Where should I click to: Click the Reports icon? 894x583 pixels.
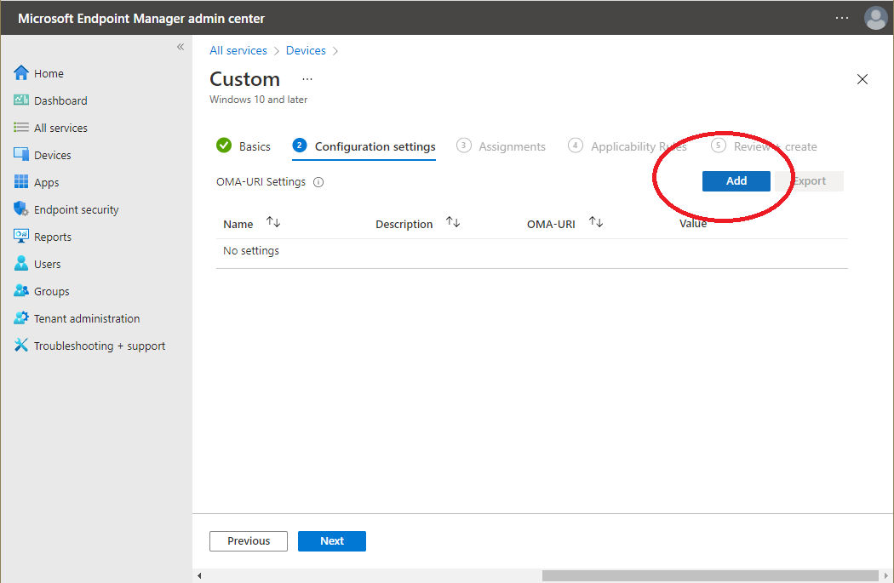pyautogui.click(x=21, y=236)
